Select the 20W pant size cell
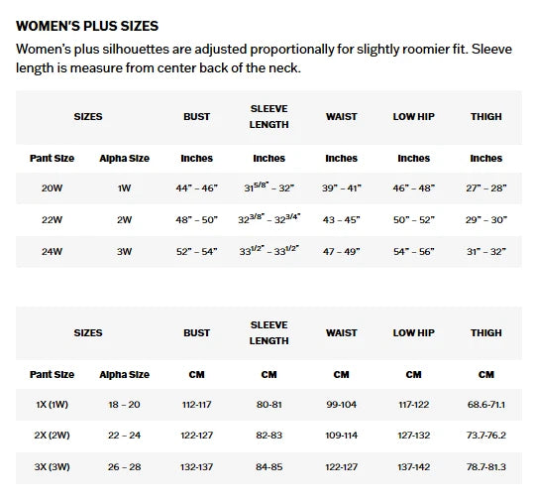Screen dimensions: 535x501 tap(52, 188)
